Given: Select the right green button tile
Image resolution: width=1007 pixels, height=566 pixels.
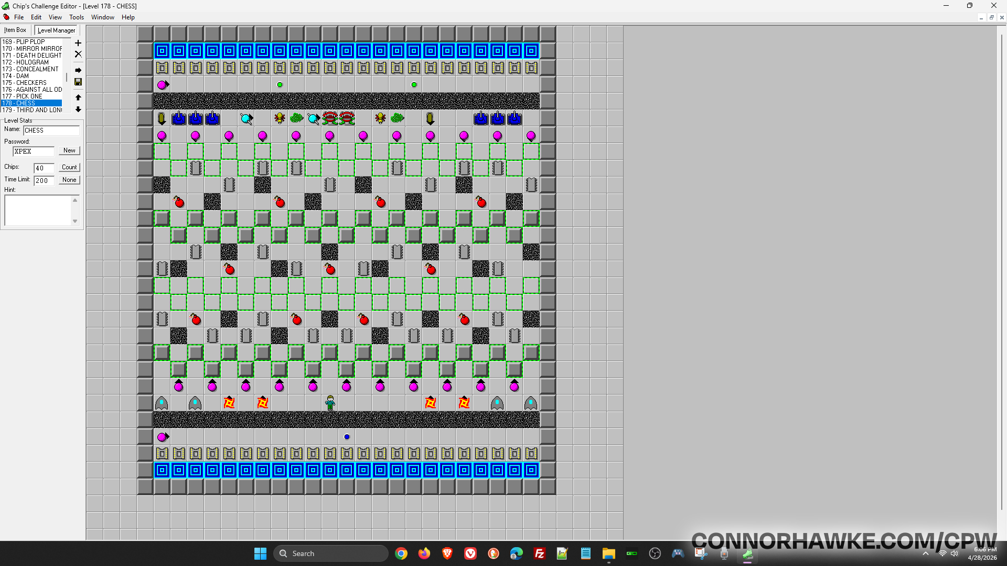Looking at the screenshot, I should click(x=414, y=84).
